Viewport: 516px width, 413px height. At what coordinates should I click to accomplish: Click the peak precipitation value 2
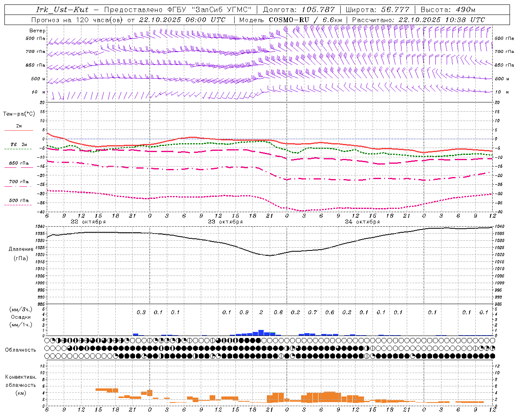(x=261, y=312)
